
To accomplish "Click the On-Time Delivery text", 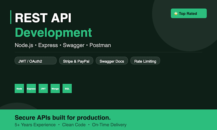I will click(x=109, y=125).
